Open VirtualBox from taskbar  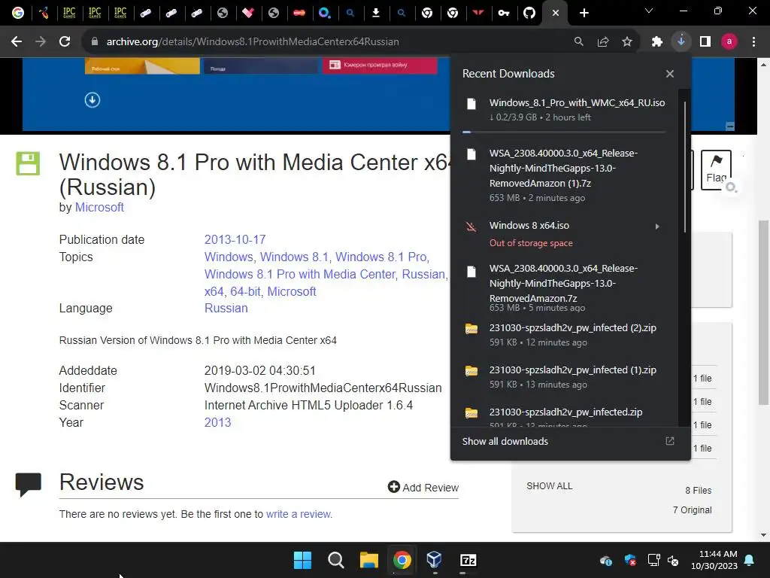tap(435, 560)
